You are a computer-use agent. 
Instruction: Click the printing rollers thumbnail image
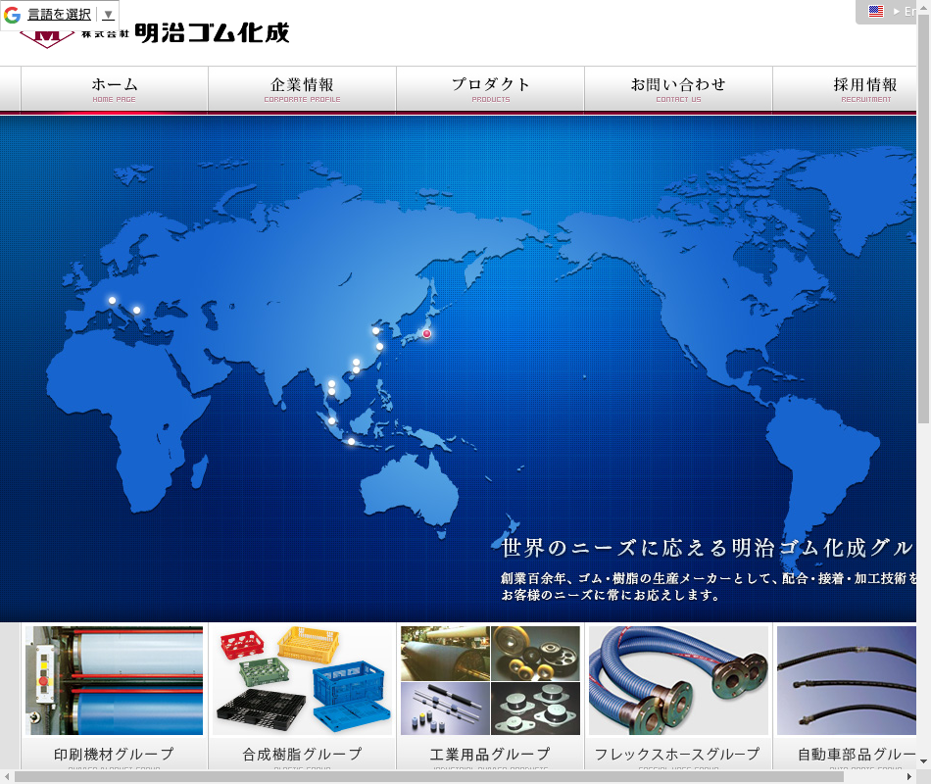click(114, 681)
